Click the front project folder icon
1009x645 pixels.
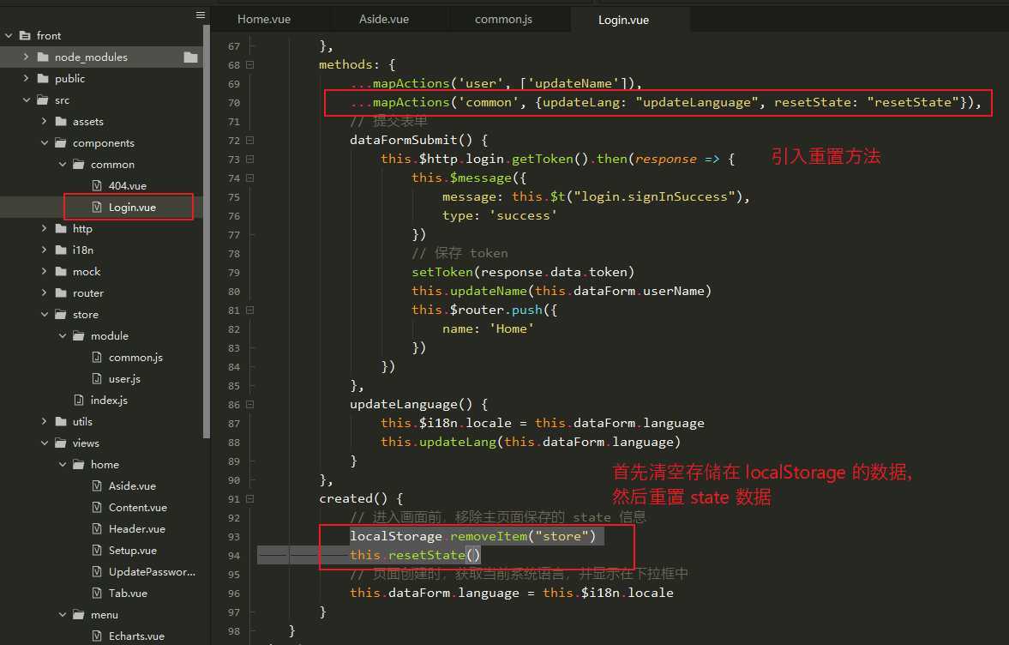(x=25, y=35)
